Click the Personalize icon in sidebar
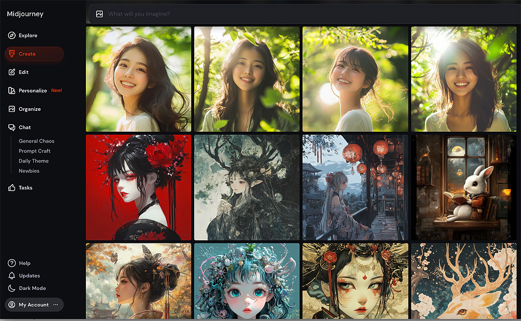 (12, 91)
